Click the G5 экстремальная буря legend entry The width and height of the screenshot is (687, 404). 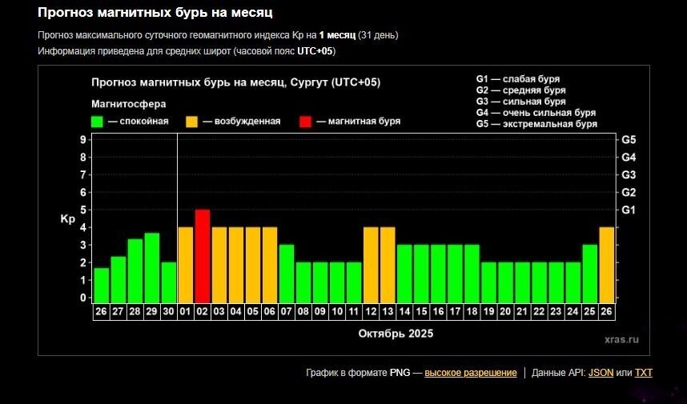536,124
